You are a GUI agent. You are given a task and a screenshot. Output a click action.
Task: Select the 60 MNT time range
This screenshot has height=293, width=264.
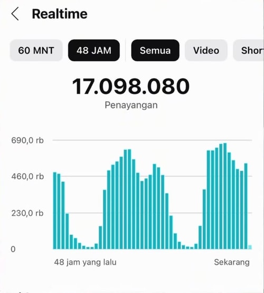coord(36,50)
